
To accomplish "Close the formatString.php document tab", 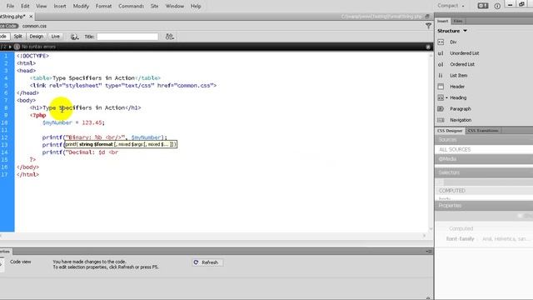I will (31, 17).
